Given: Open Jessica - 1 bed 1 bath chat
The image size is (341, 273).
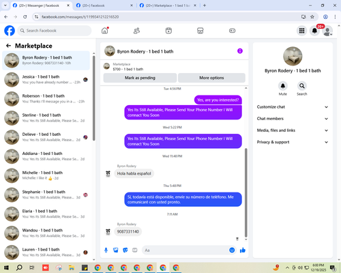Looking at the screenshot, I should pyautogui.click(x=46, y=80).
